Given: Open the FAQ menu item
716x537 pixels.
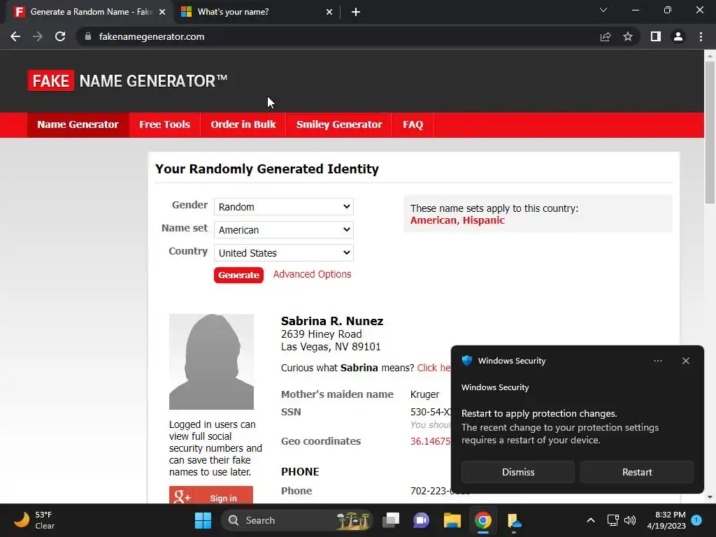Looking at the screenshot, I should pyautogui.click(x=413, y=124).
